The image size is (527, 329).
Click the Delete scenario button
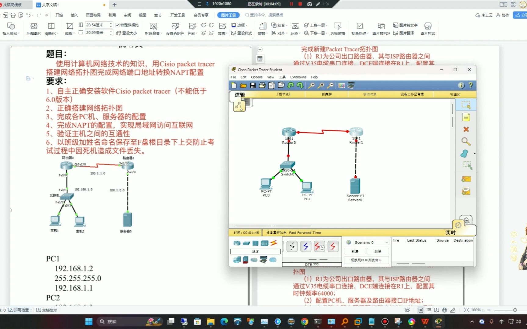pos(378,251)
